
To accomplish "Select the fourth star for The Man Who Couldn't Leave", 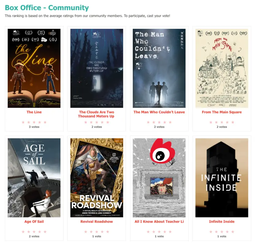I will pyautogui.click(x=165, y=122).
